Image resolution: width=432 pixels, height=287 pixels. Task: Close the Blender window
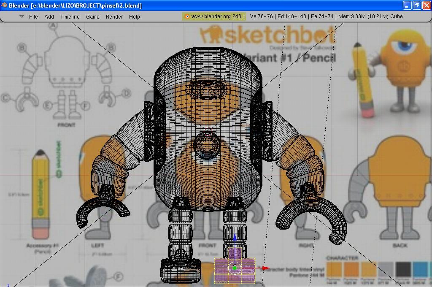[x=426, y=5]
